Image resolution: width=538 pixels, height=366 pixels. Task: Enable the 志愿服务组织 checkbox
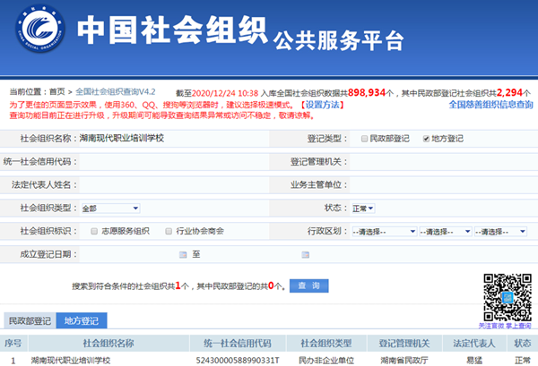click(x=93, y=231)
